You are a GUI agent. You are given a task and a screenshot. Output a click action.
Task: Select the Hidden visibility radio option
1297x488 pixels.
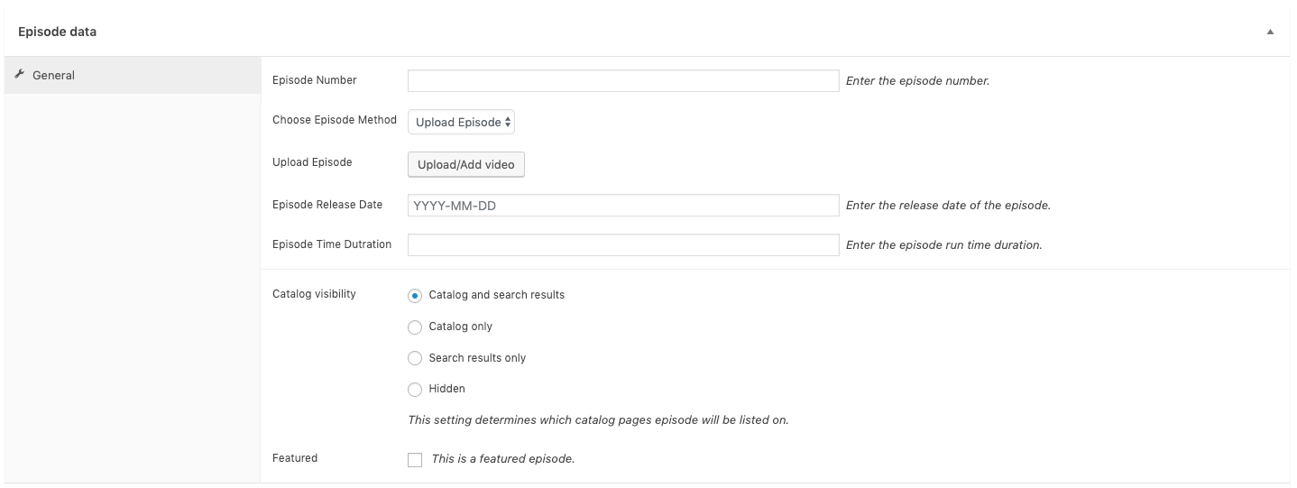[x=415, y=389]
